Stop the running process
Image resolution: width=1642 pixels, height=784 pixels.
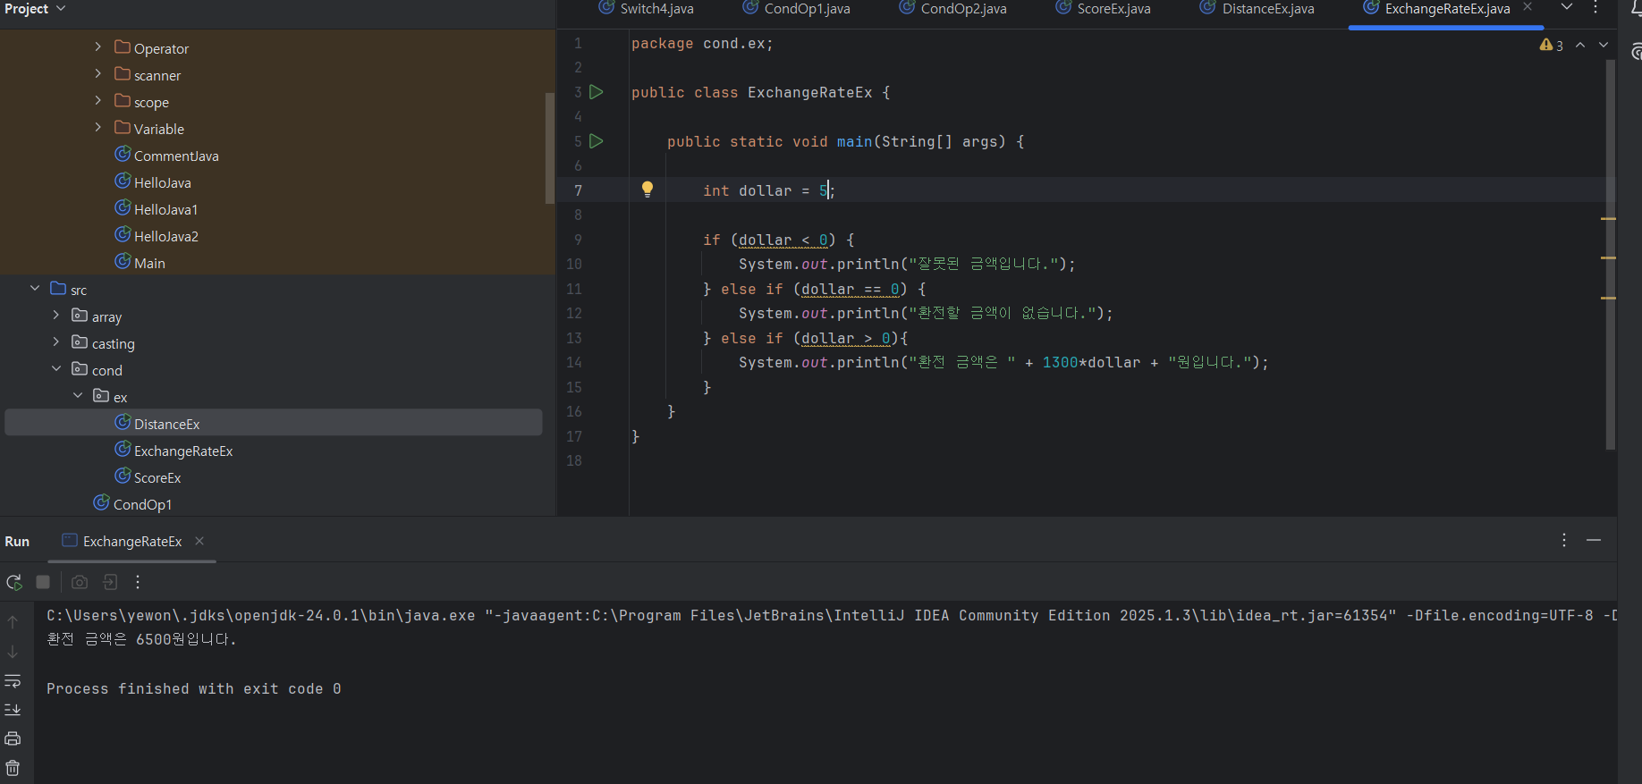pyautogui.click(x=43, y=582)
